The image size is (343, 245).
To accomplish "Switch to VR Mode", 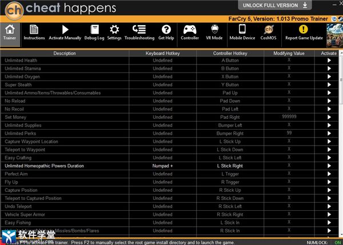I will pyautogui.click(x=214, y=33).
